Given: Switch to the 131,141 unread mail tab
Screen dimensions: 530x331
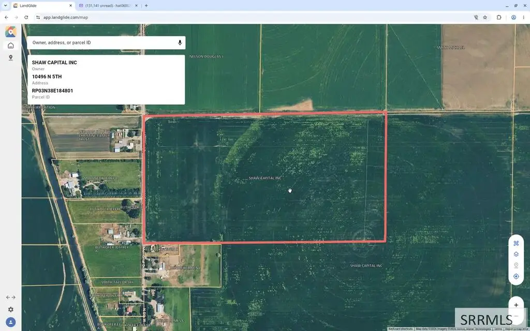Looking at the screenshot, I should [109, 6].
